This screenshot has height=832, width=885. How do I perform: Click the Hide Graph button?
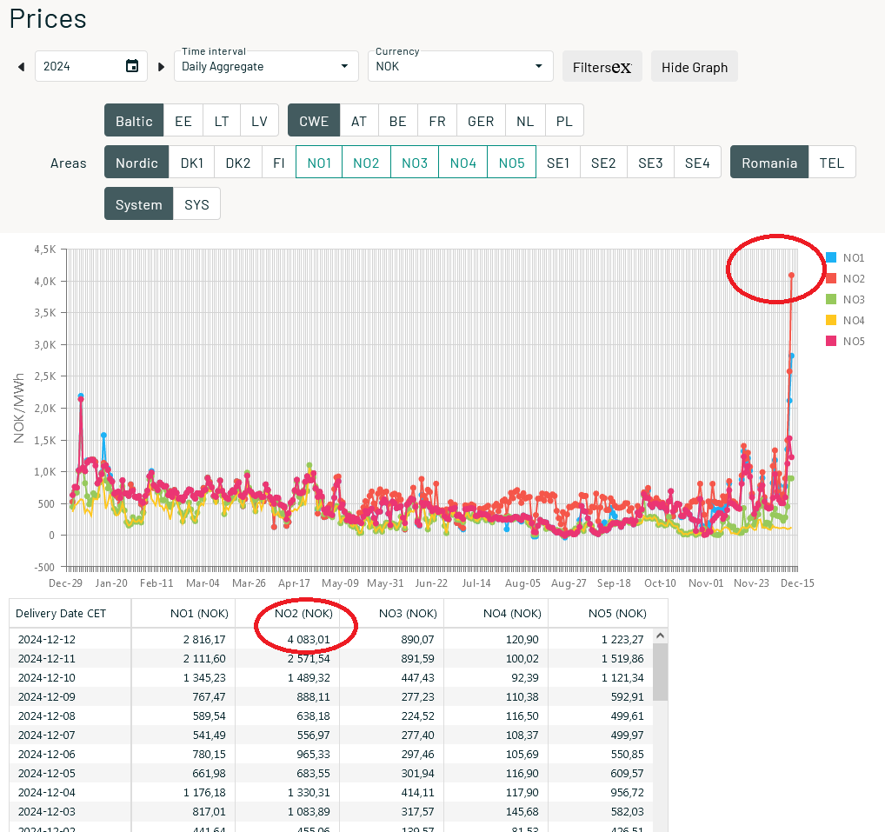click(x=695, y=67)
